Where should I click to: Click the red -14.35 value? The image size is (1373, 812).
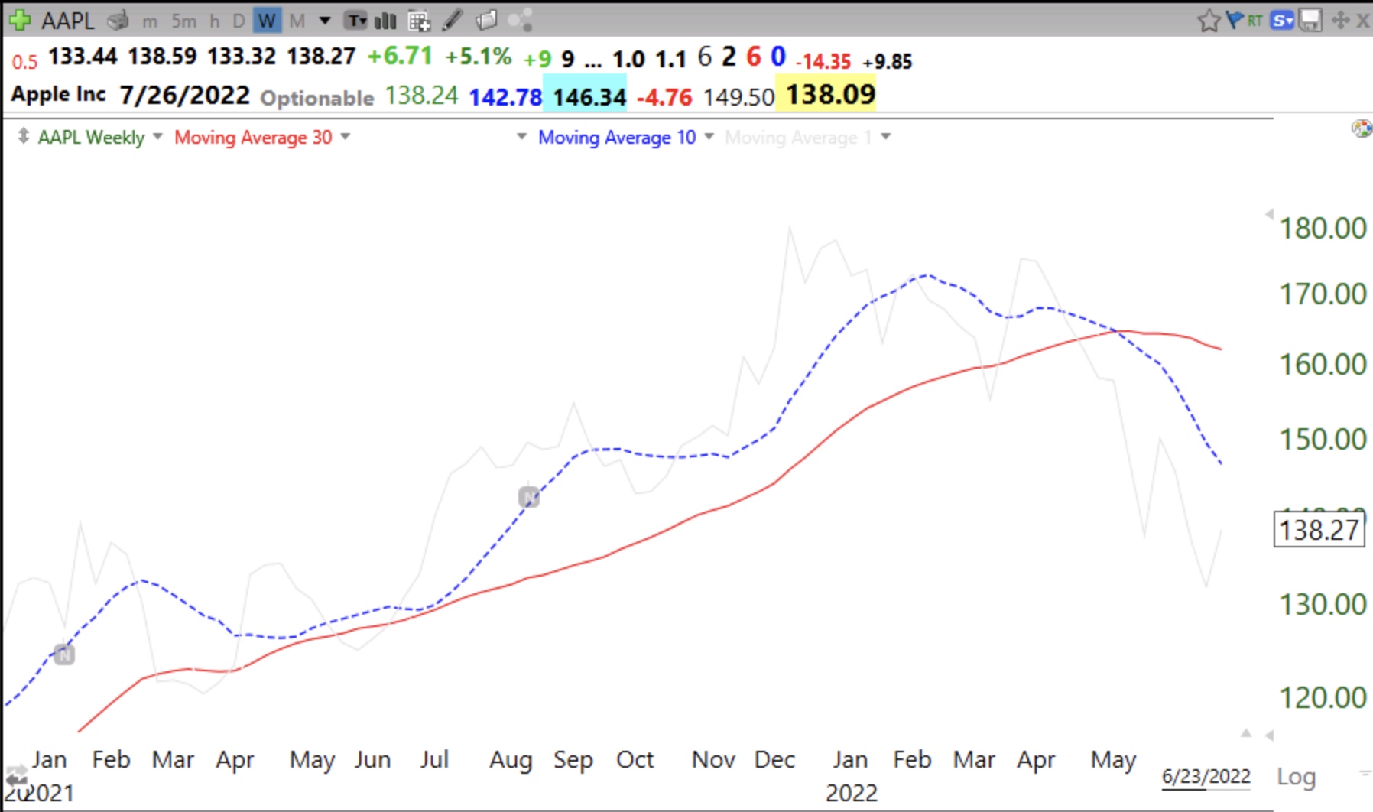pyautogui.click(x=823, y=61)
